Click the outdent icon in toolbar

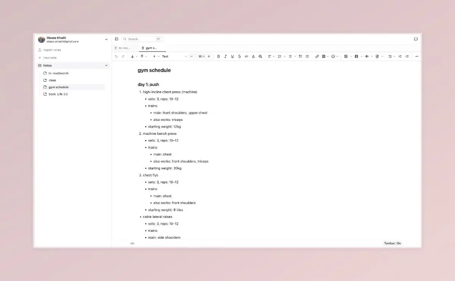click(400, 56)
